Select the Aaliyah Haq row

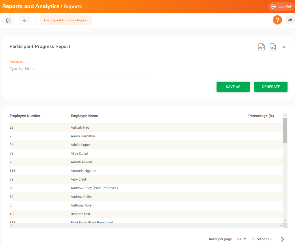[146, 127]
